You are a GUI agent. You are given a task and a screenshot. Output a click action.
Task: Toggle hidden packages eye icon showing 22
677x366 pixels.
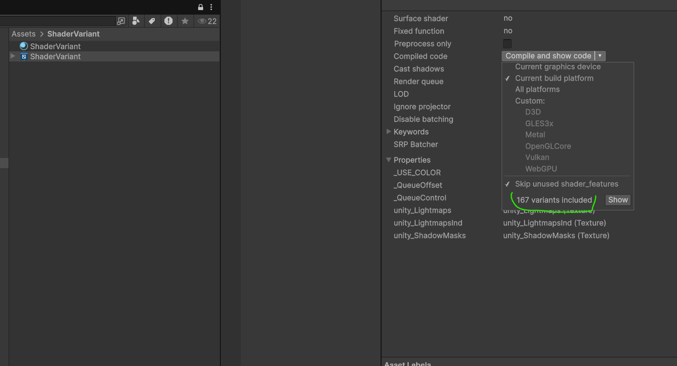click(x=207, y=21)
